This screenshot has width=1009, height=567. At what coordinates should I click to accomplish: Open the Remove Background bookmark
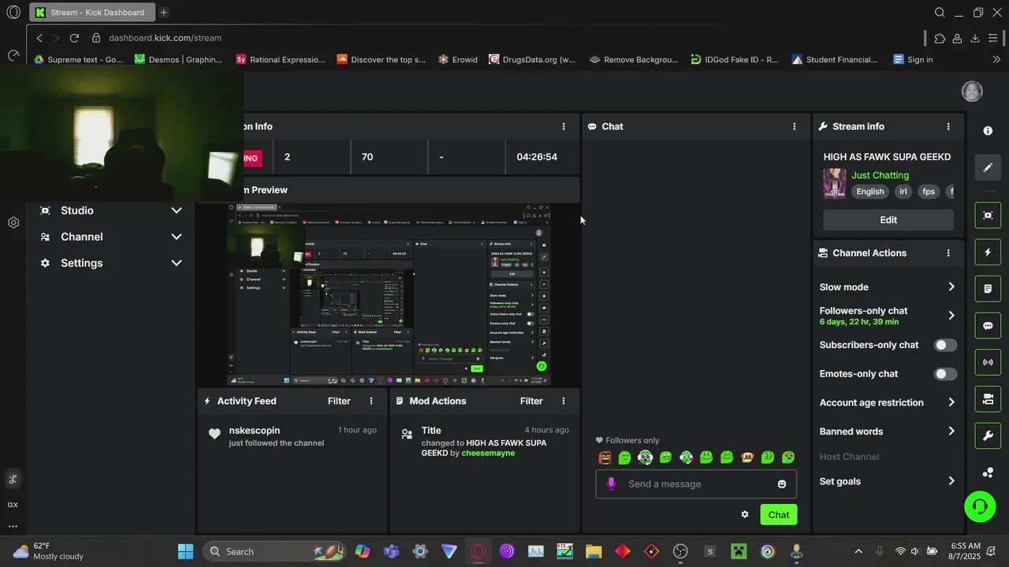coord(634,59)
